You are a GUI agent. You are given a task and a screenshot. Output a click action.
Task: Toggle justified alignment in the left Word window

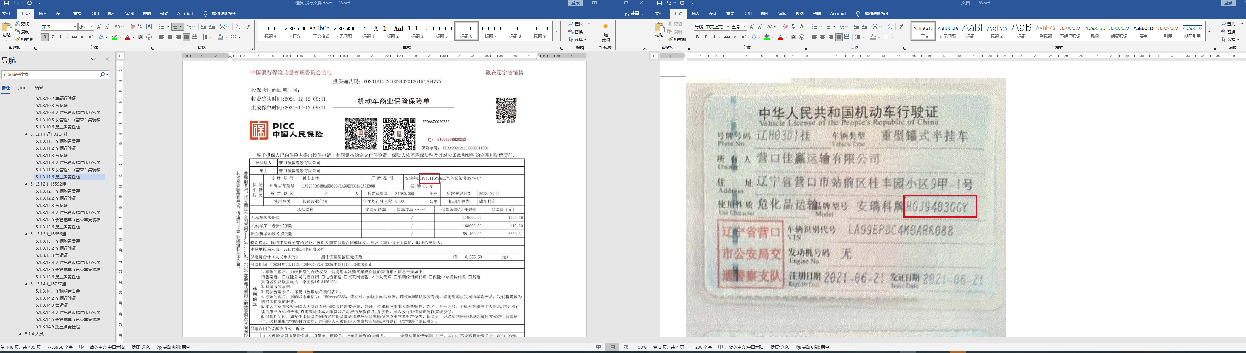pyautogui.click(x=186, y=37)
